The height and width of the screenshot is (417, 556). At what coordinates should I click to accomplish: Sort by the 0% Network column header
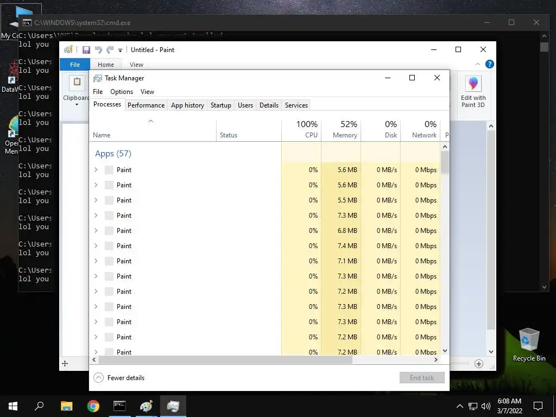421,130
